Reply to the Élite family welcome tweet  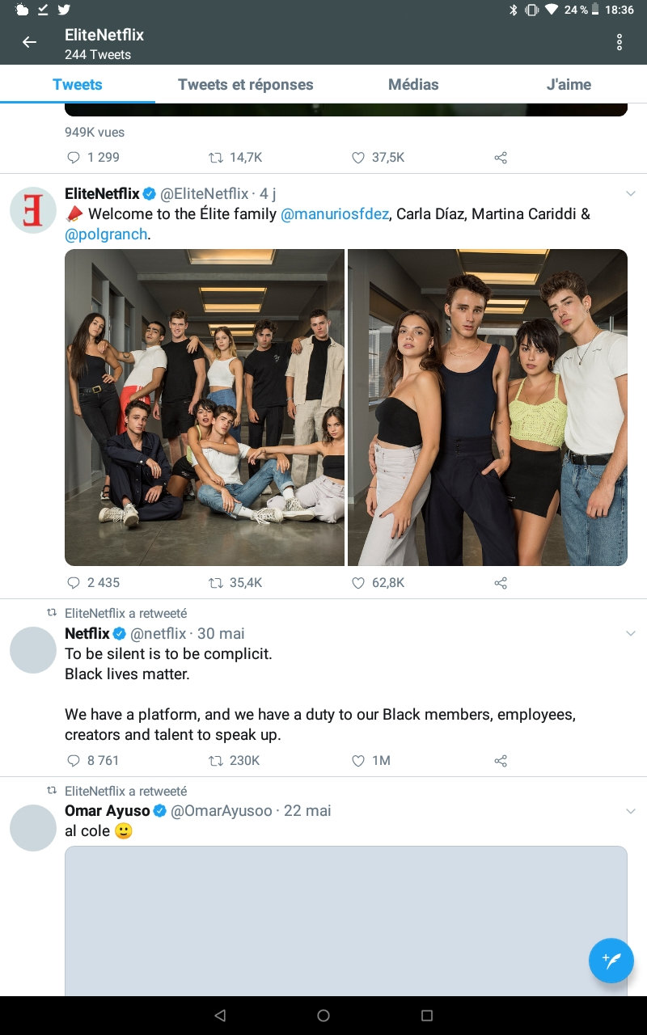(74, 582)
